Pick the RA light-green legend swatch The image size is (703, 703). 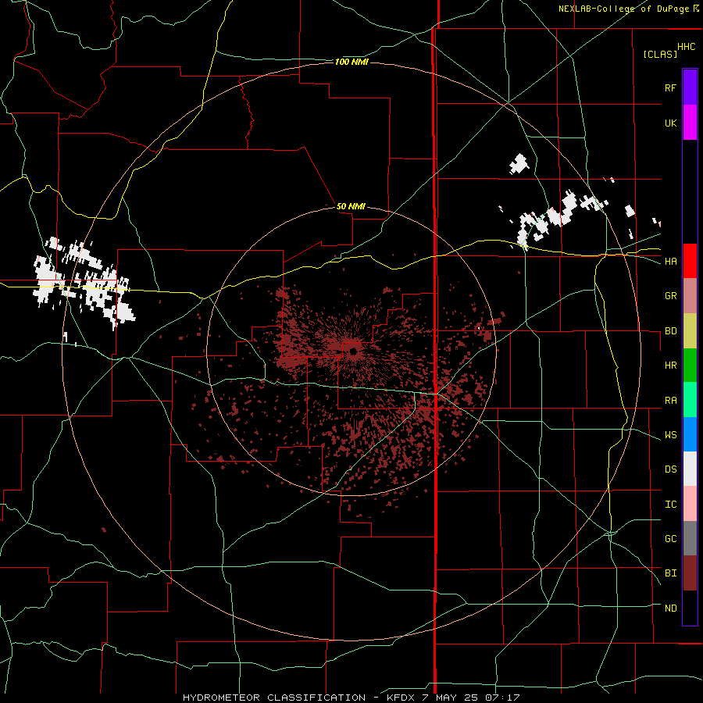pos(690,400)
